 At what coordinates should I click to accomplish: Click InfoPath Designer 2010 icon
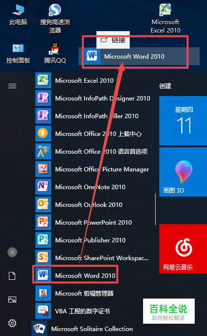[x=43, y=98]
